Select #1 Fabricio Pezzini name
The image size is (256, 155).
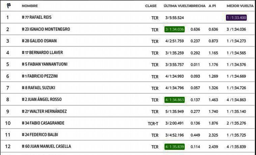[39, 76]
